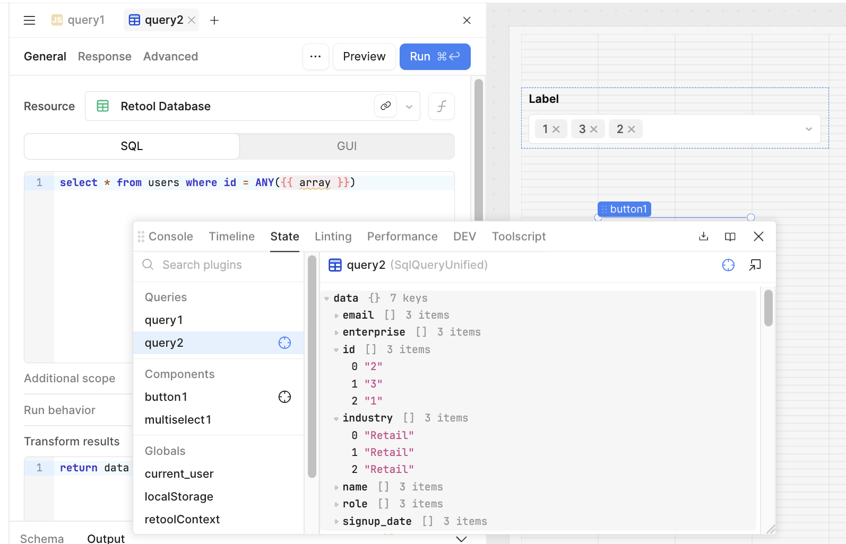Click the target icon beside query2 in list

pos(284,343)
